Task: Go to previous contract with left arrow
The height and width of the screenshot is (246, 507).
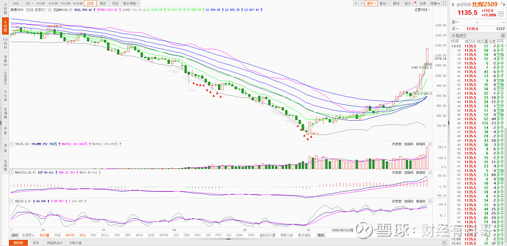Action: (x=452, y=4)
